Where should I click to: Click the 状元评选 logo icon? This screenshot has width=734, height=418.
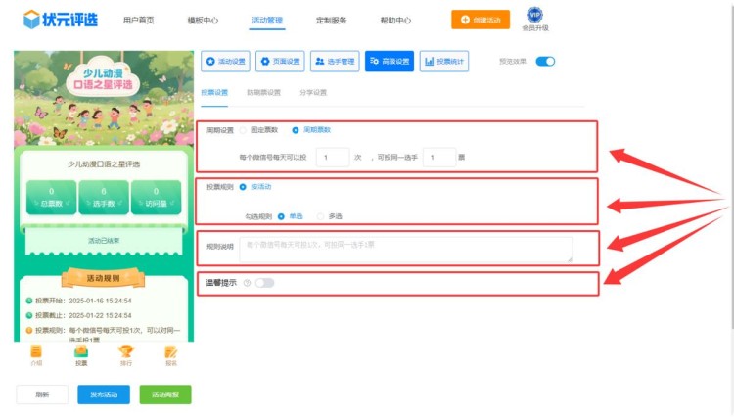pos(33,20)
